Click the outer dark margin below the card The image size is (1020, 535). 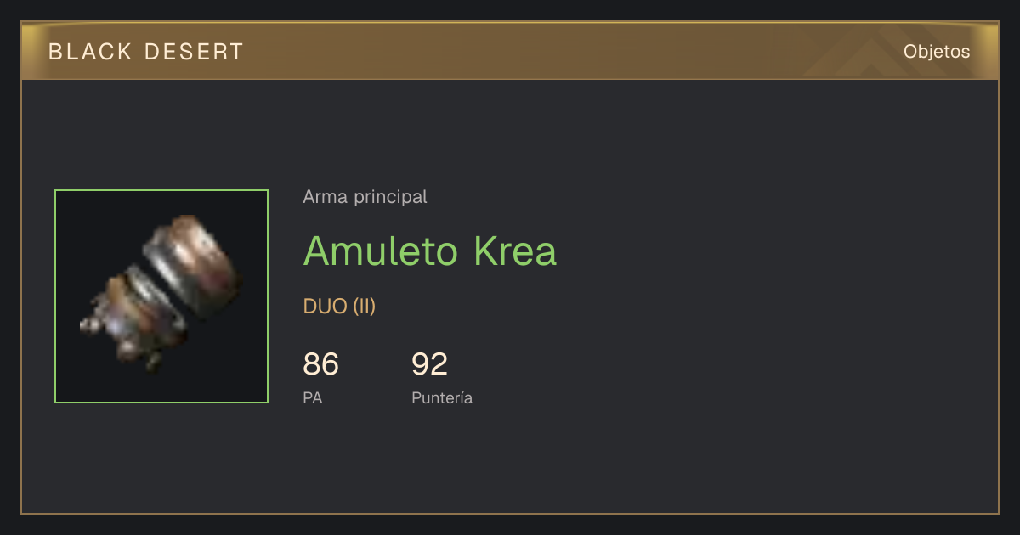[x=510, y=525]
